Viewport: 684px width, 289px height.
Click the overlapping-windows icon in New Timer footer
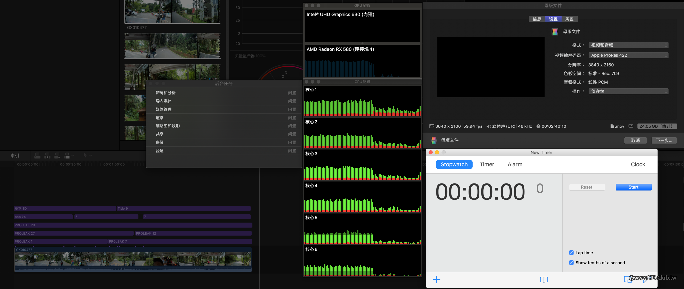tap(627, 280)
